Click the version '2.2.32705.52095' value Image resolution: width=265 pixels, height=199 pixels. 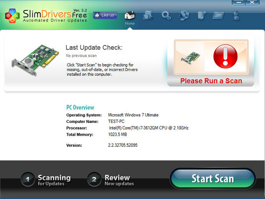(x=123, y=145)
